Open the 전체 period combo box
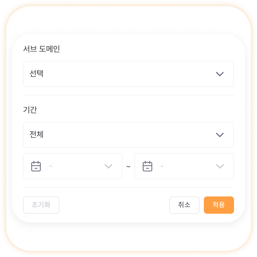This screenshot has width=257, height=257. (x=128, y=135)
